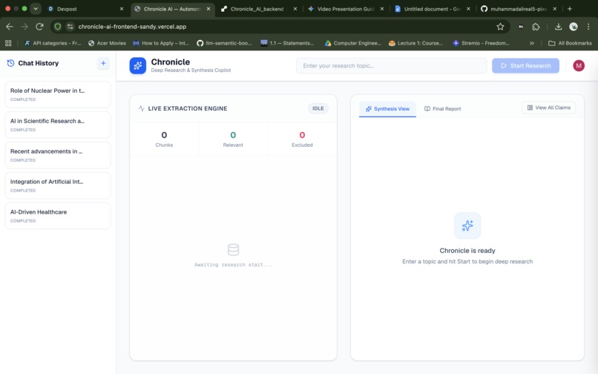
Task: Open the llm-semantic-boo... GitHub bookmark
Action: point(224,43)
